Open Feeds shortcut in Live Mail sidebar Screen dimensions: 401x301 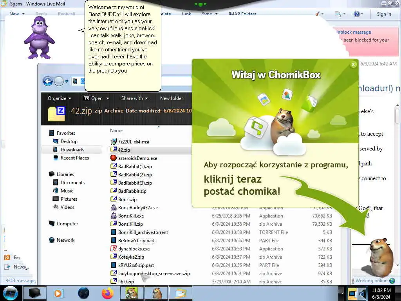click(13, 257)
